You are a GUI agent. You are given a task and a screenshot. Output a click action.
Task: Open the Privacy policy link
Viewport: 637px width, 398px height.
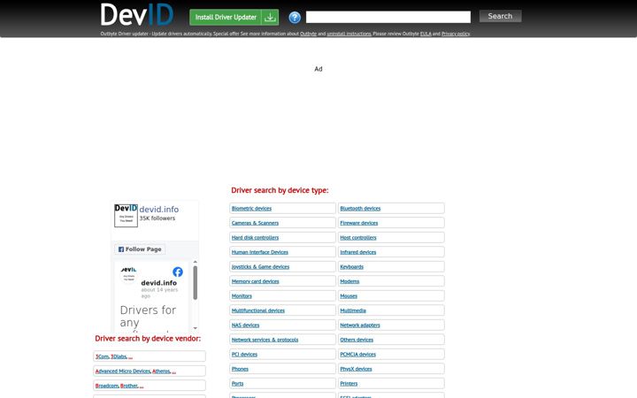coord(456,34)
